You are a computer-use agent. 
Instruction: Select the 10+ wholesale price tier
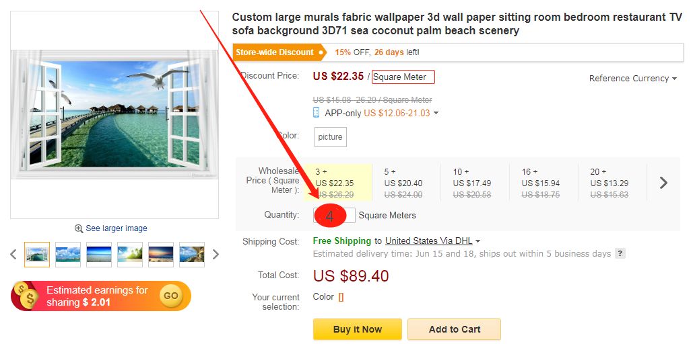[x=474, y=183]
